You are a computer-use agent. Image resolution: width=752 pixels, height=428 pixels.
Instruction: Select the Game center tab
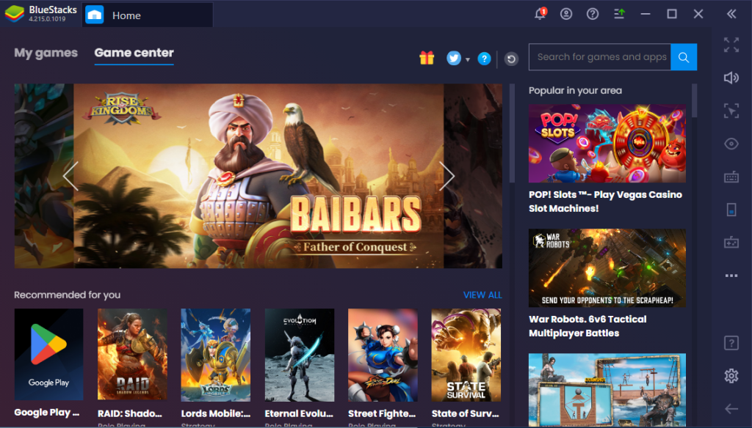tap(134, 53)
